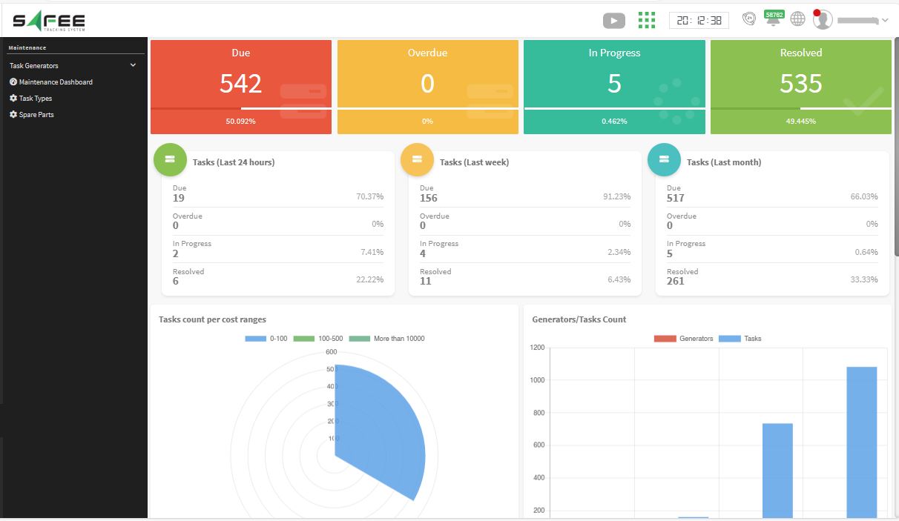
Task: Select the teal In Progress summary card
Action: point(614,87)
